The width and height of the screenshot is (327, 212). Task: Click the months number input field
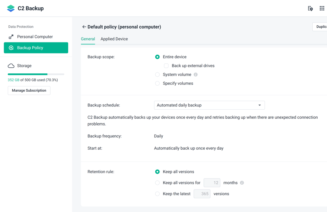point(212,183)
